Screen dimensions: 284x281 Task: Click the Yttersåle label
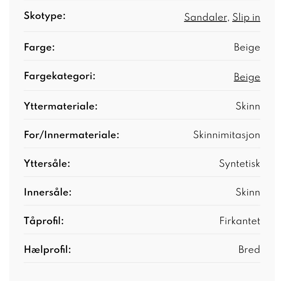[47, 163]
